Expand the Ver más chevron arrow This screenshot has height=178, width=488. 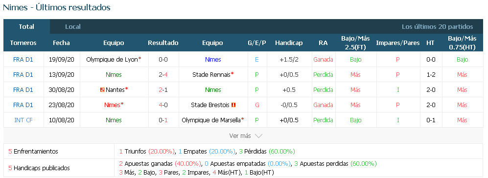click(258, 136)
